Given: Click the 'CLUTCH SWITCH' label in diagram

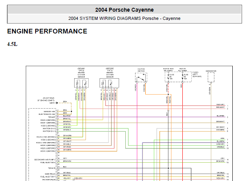Looking at the screenshot, I should point(141,70).
